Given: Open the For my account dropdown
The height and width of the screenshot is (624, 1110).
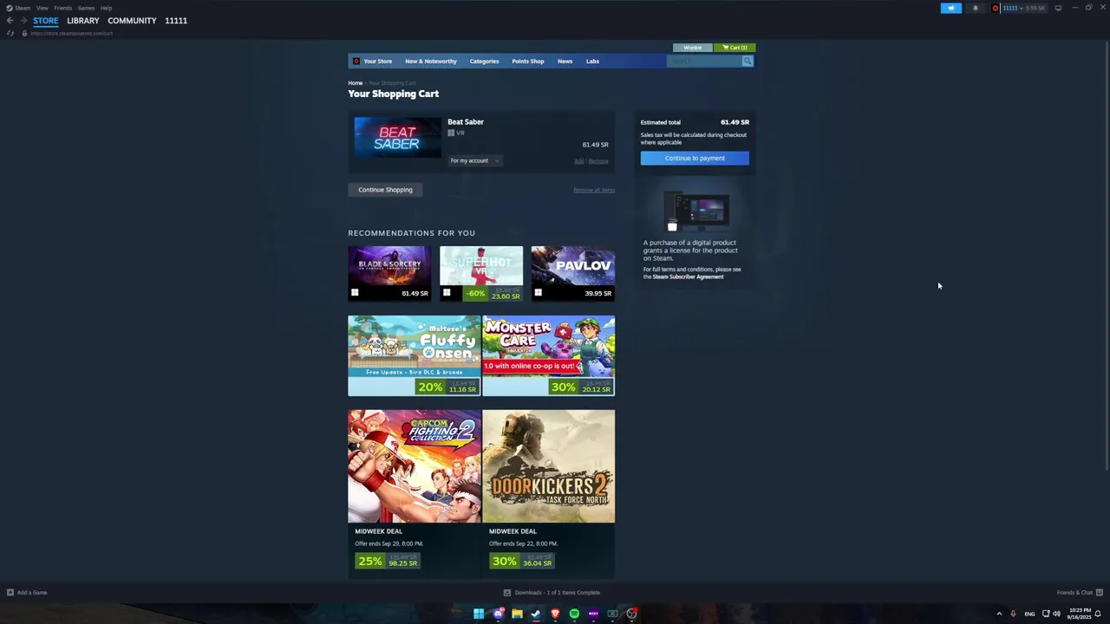Looking at the screenshot, I should pyautogui.click(x=474, y=160).
